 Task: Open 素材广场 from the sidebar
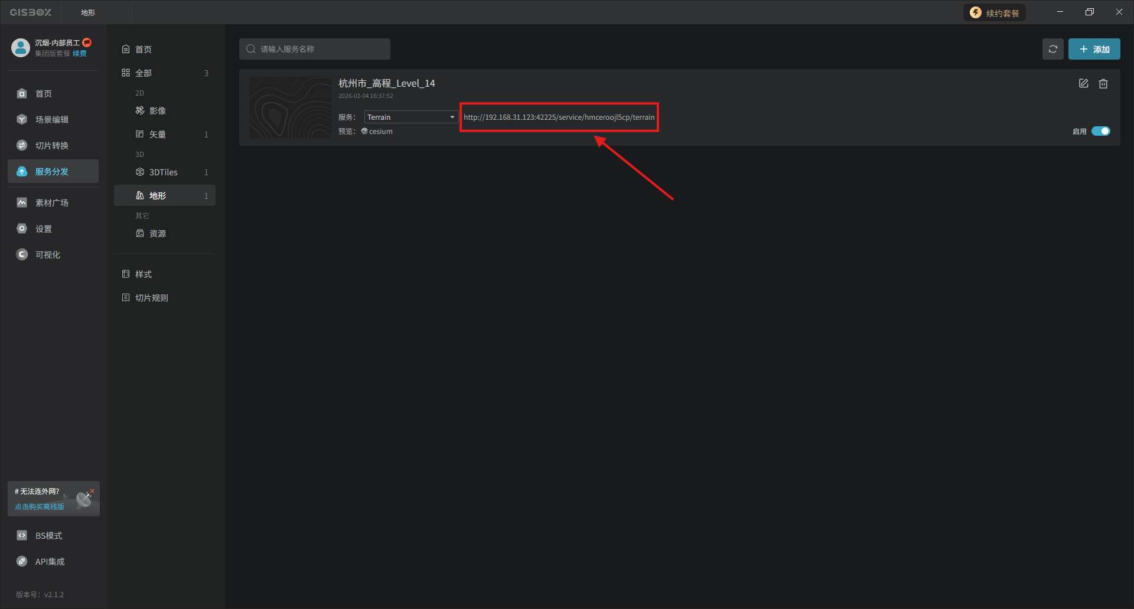51,203
